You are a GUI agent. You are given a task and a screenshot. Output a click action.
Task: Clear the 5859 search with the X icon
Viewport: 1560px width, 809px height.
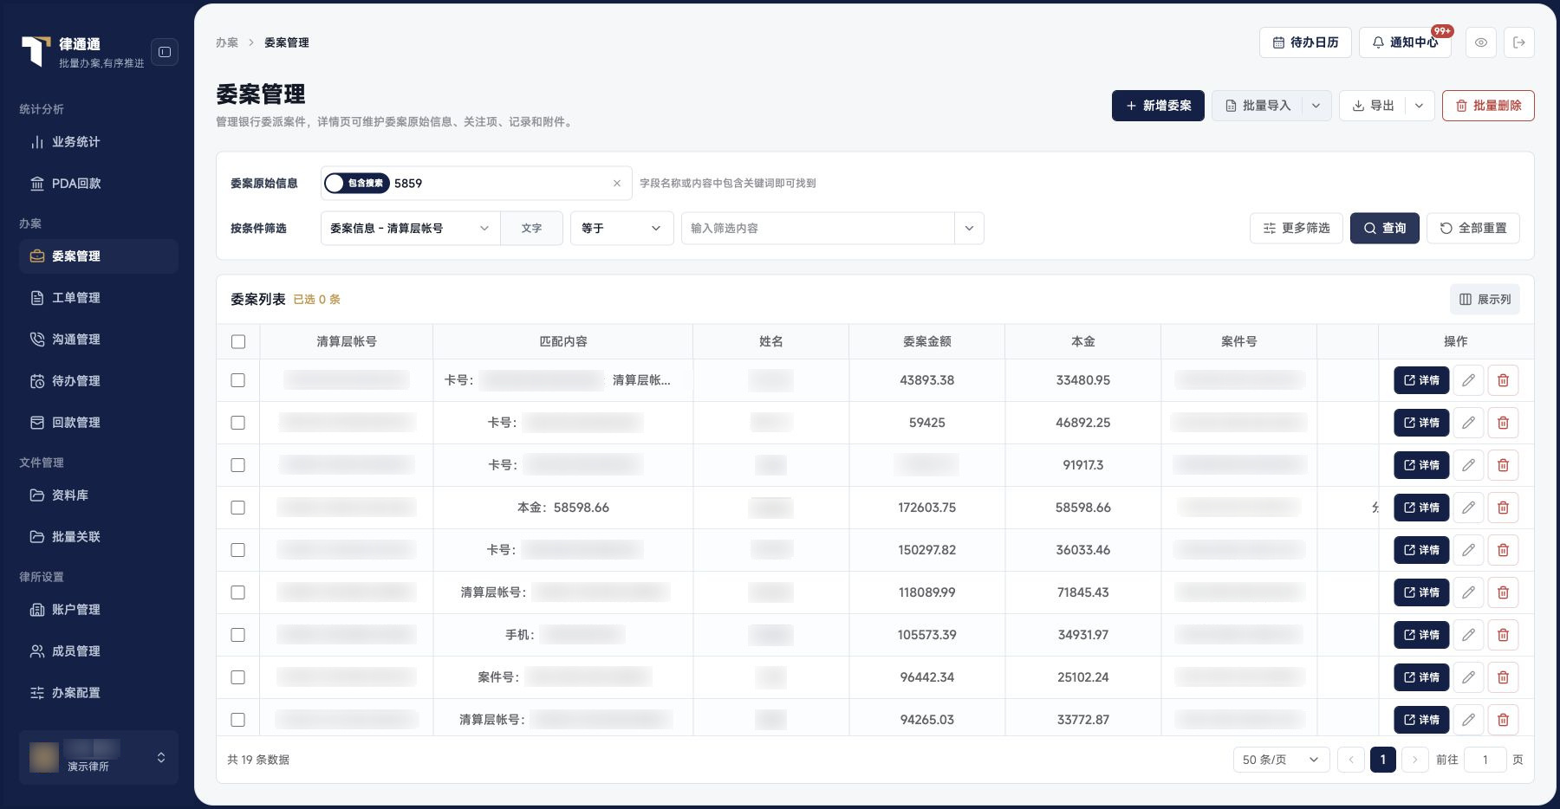617,184
